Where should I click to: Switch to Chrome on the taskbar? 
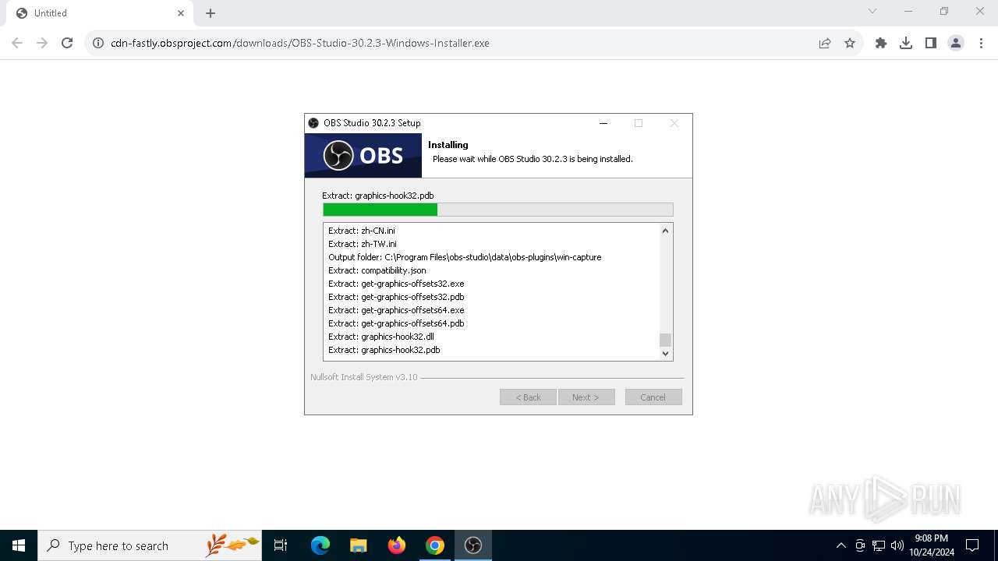[435, 545]
